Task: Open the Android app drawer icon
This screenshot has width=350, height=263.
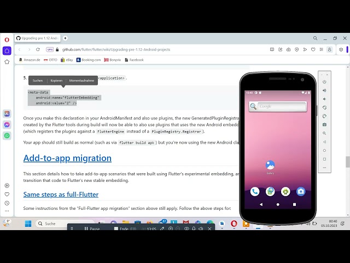Action: [x=285, y=191]
